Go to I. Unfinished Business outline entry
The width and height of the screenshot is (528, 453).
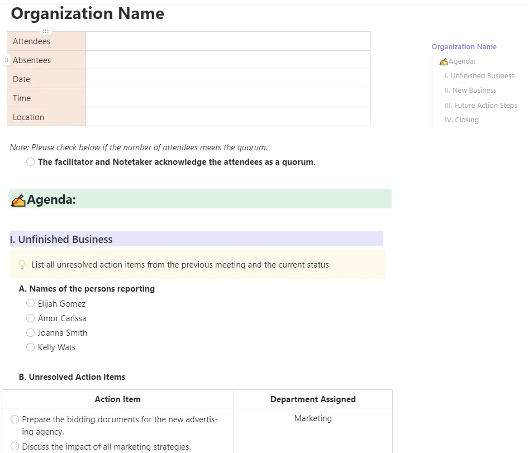[479, 76]
